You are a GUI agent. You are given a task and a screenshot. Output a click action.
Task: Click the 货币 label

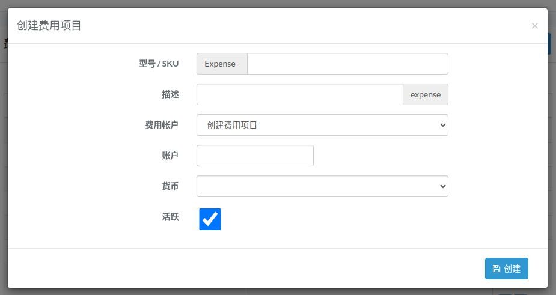pyautogui.click(x=170, y=186)
